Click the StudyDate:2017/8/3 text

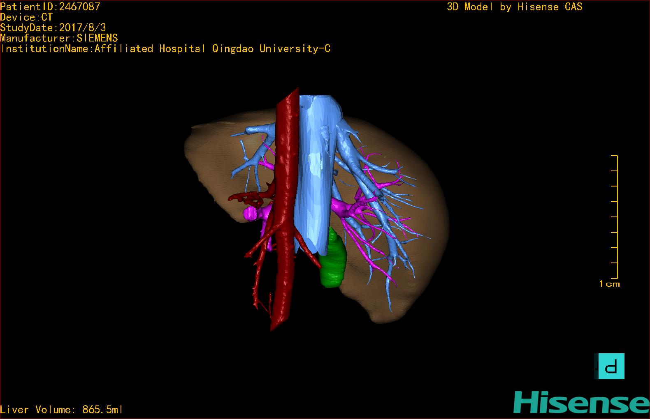pyautogui.click(x=53, y=28)
